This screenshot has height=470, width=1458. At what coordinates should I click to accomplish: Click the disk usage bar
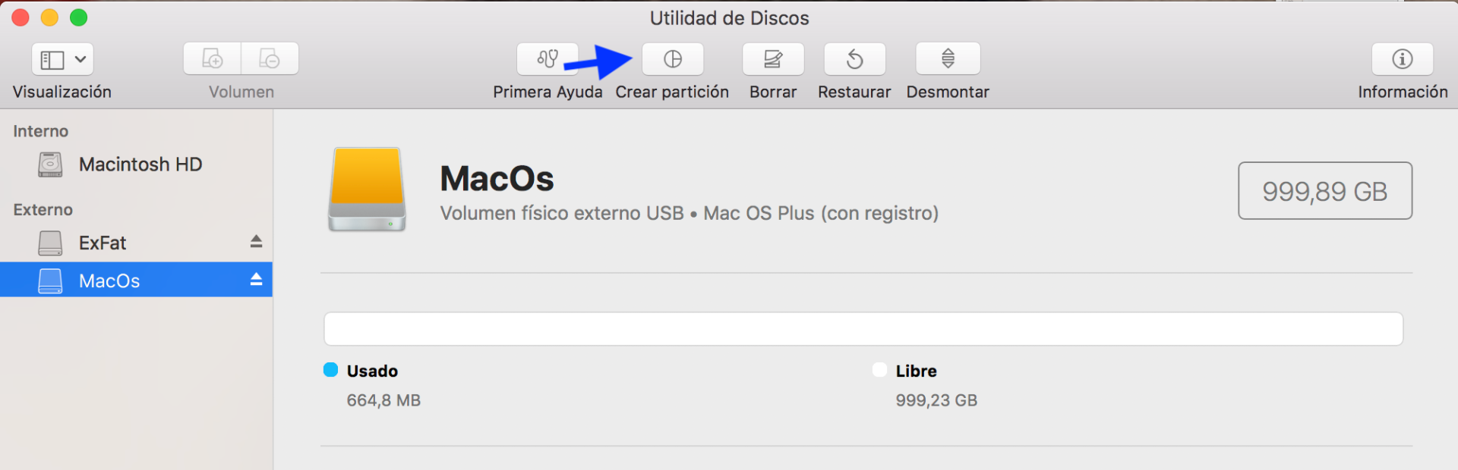863,329
